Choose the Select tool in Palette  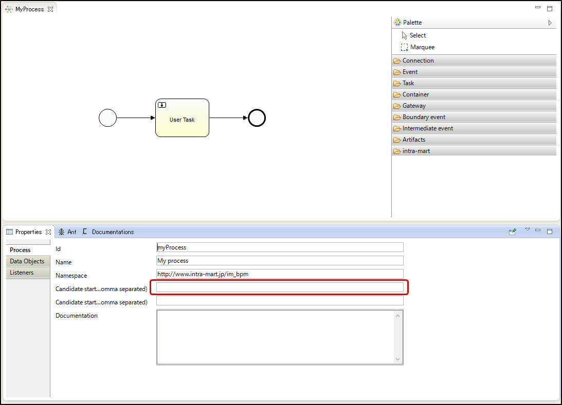[x=414, y=35]
